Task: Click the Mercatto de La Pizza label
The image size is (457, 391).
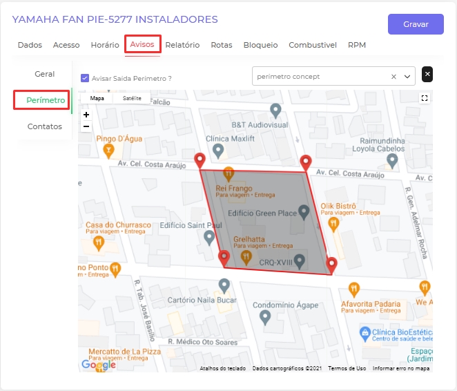Action: click(125, 352)
